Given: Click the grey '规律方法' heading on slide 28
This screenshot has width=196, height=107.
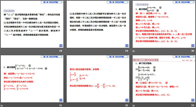Looking at the screenshot, I should coord(9,11).
